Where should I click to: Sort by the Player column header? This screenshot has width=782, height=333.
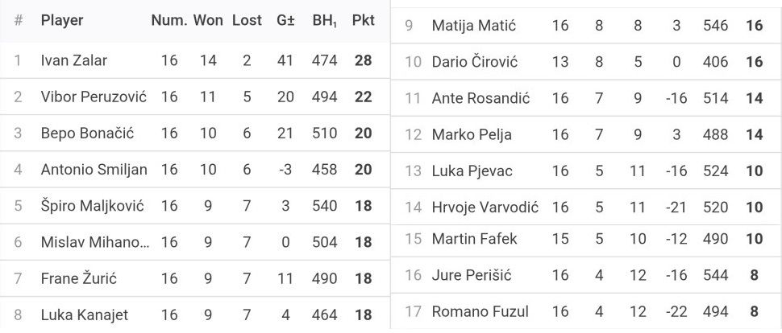point(62,20)
